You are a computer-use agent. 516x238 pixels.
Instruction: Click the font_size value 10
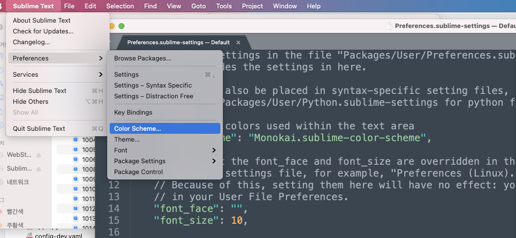click(237, 221)
